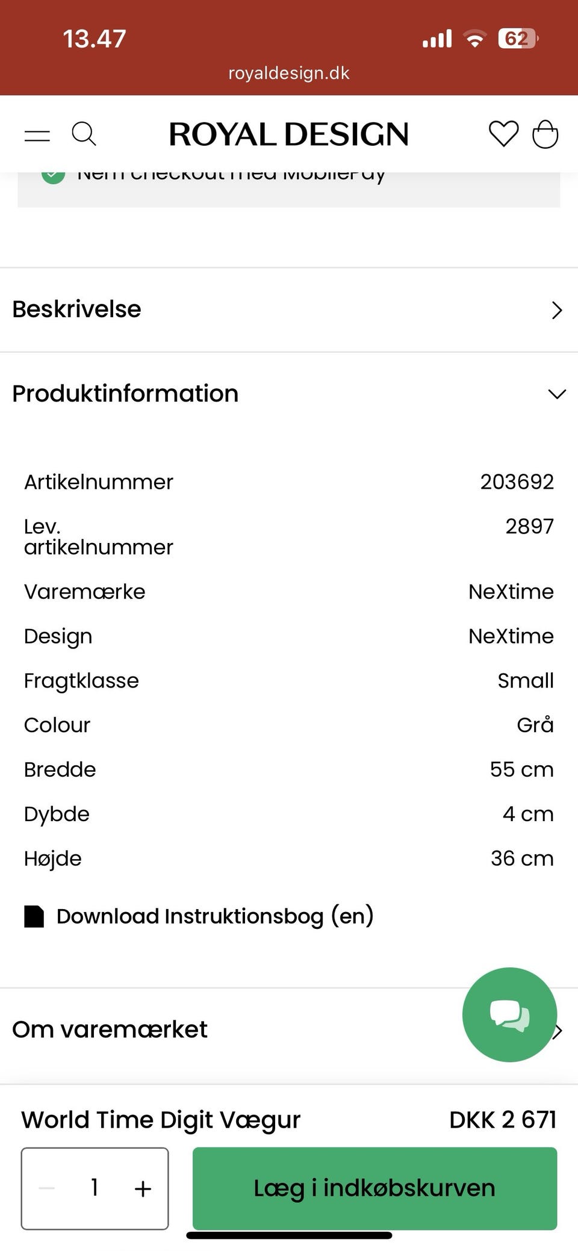Viewport: 578px width, 1251px height.
Task: Tap the battery status indicator
Action: tap(517, 39)
